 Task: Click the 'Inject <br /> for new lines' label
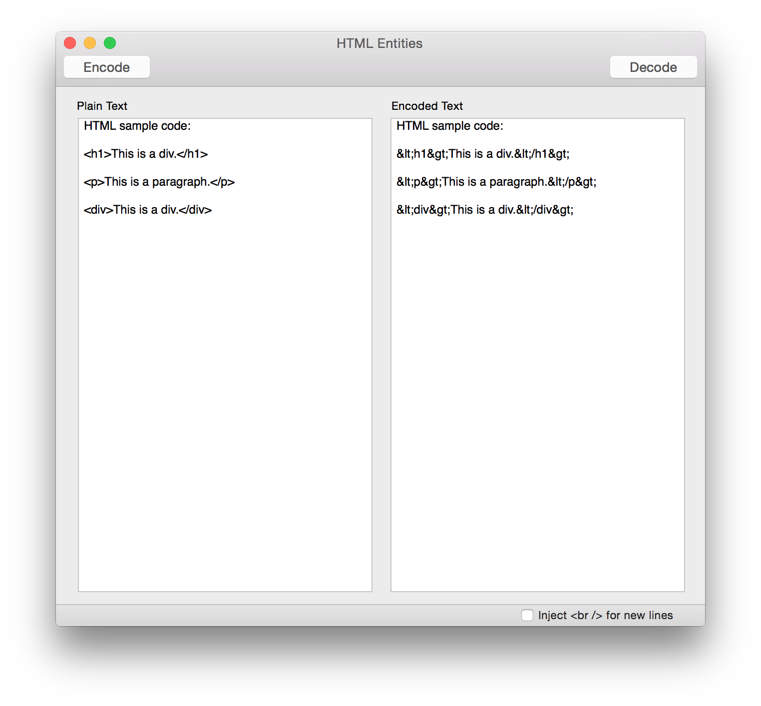tap(605, 615)
